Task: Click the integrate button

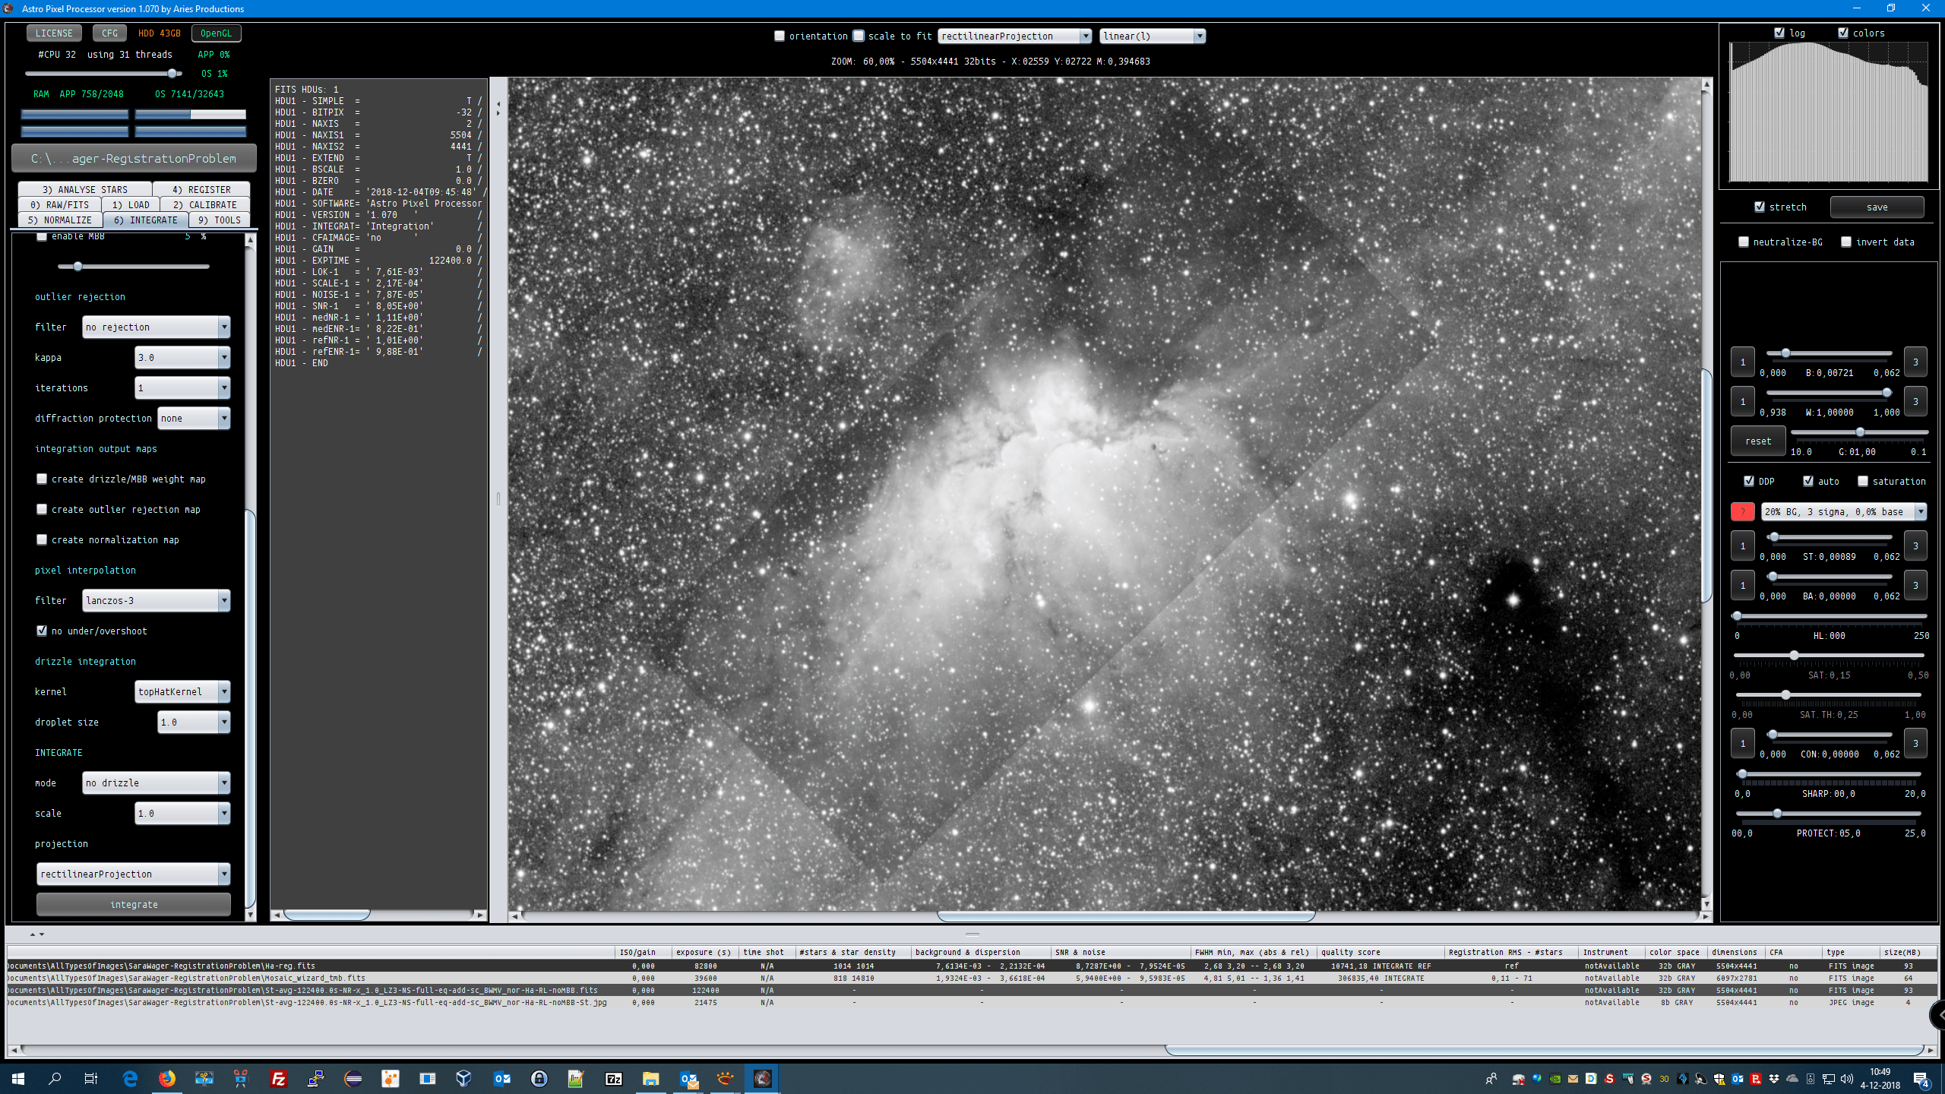Action: tap(134, 904)
